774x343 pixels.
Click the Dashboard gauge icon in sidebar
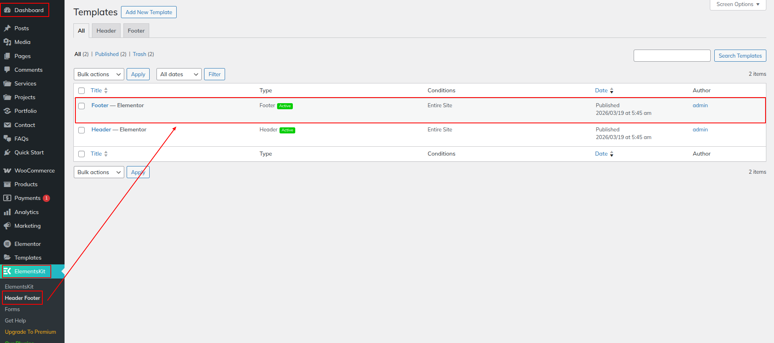(x=7, y=10)
